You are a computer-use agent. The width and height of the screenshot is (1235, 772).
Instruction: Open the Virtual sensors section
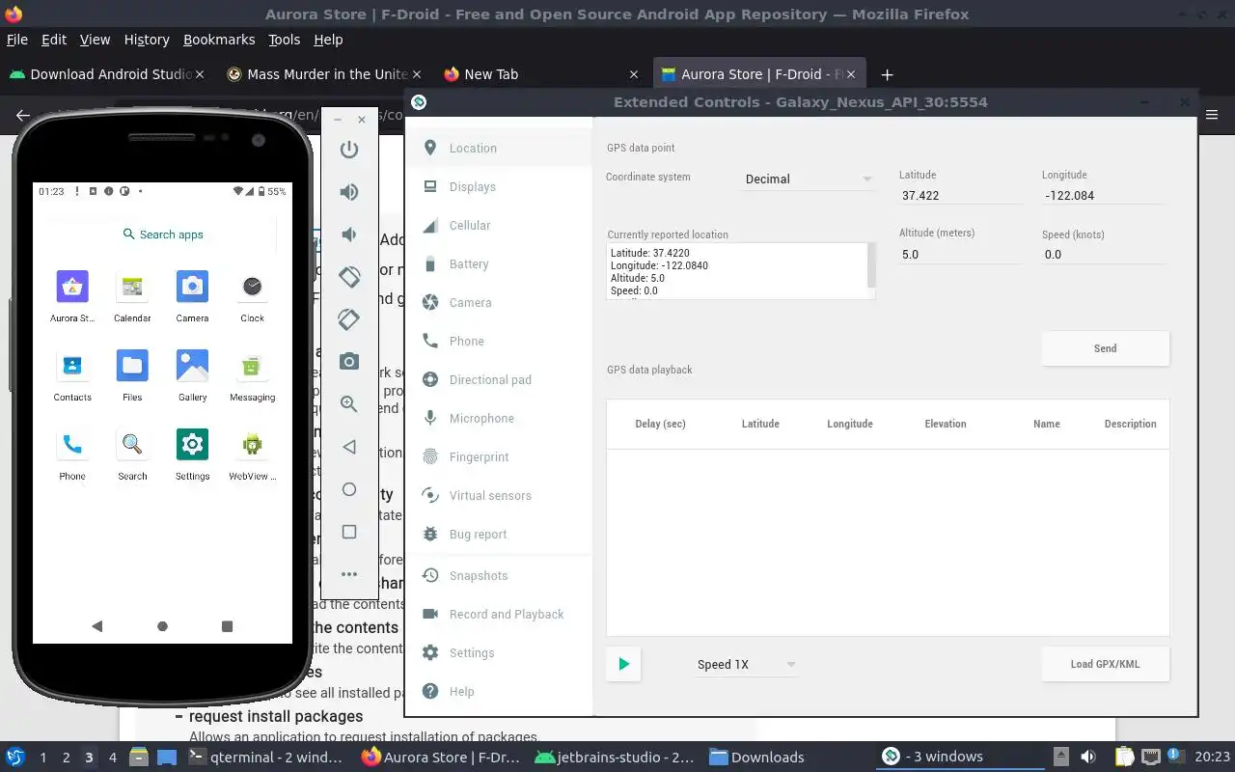498,495
